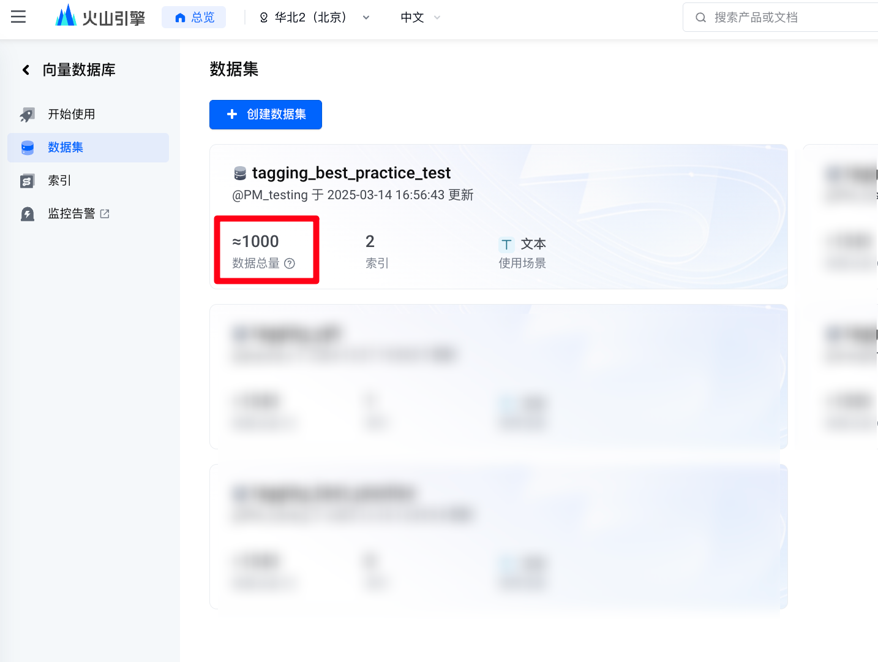
Task: Click the 数据集 page heading
Action: [234, 69]
